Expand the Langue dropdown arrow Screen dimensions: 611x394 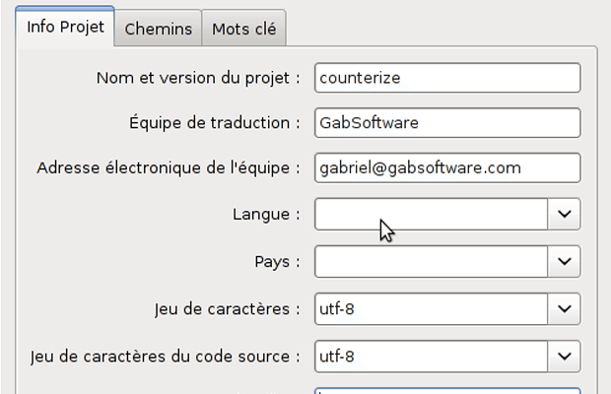(x=565, y=214)
